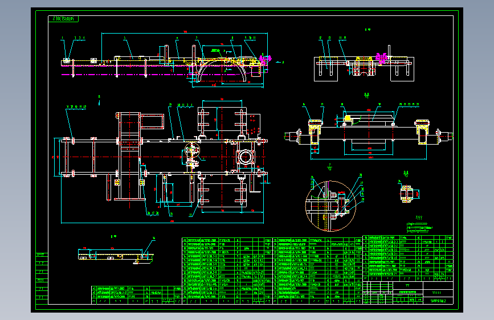This screenshot has width=494, height=320.
Task: Select the green parts list table
Action: pos(272,271)
